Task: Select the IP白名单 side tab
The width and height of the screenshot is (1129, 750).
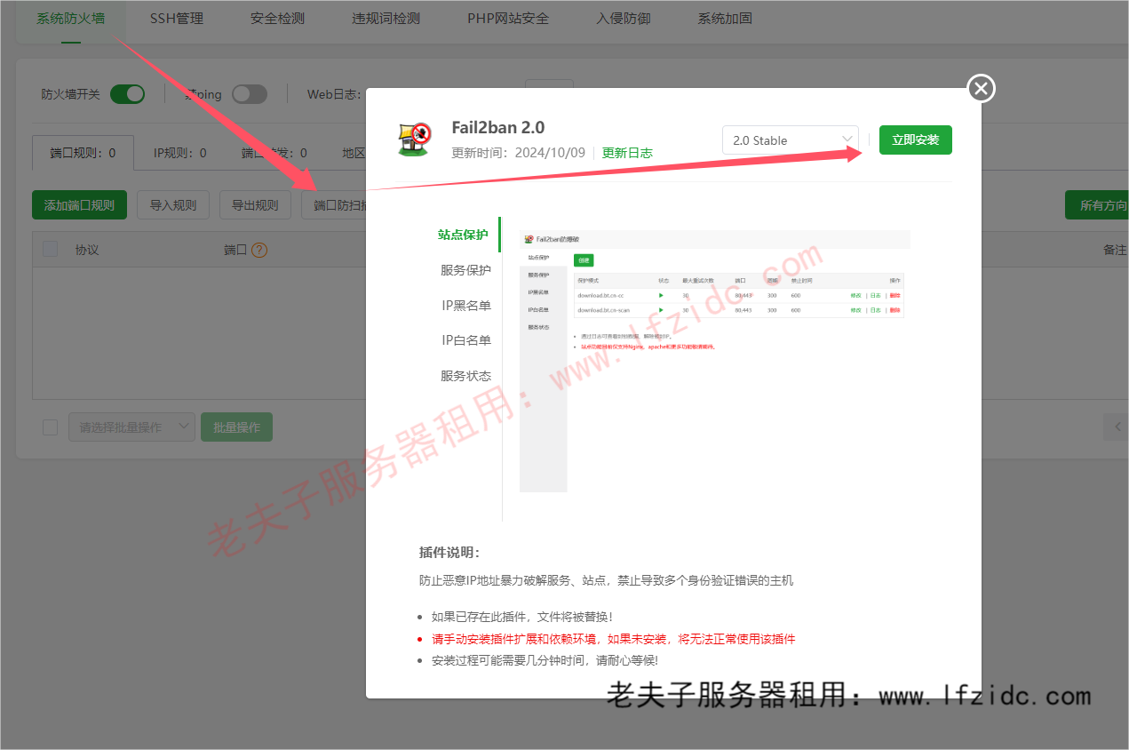Action: (x=466, y=340)
